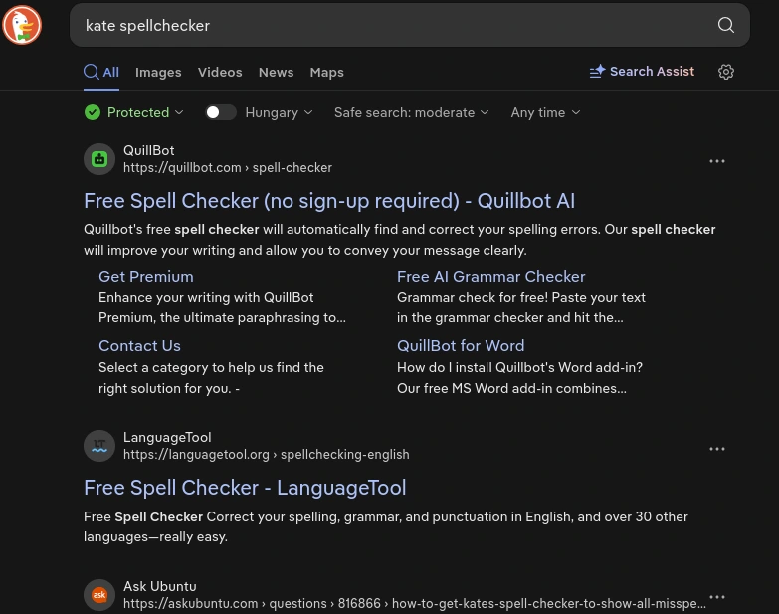Switch to the News tab
The width and height of the screenshot is (779, 614).
276,72
